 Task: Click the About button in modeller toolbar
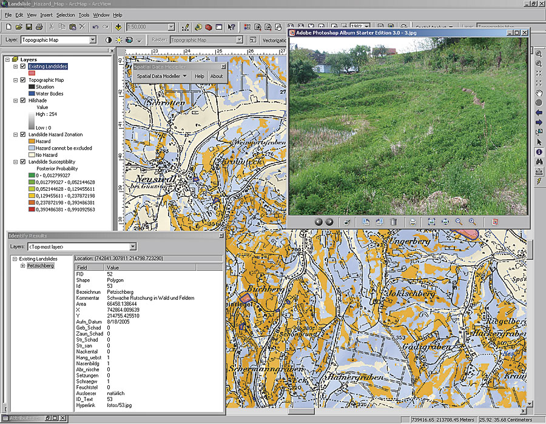coord(216,76)
